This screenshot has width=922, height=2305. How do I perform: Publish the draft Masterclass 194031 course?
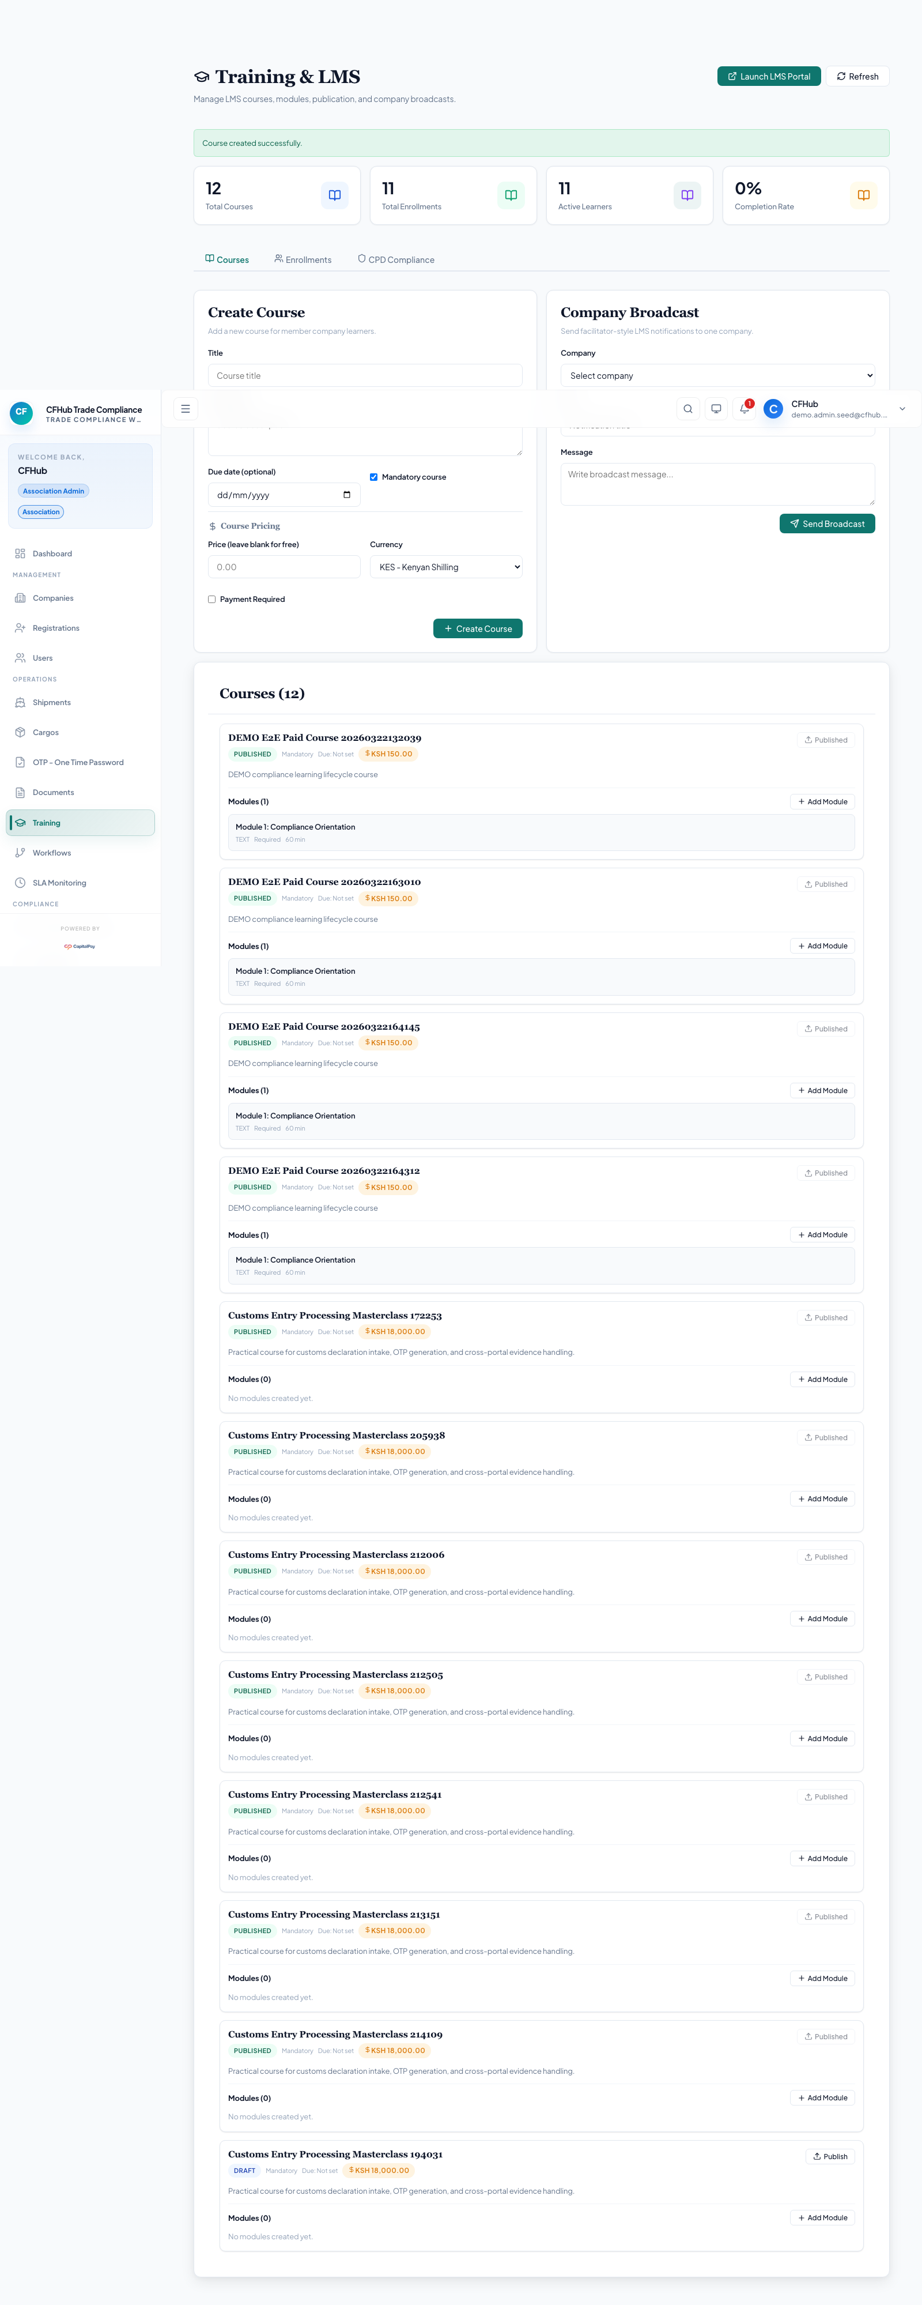coord(829,2156)
